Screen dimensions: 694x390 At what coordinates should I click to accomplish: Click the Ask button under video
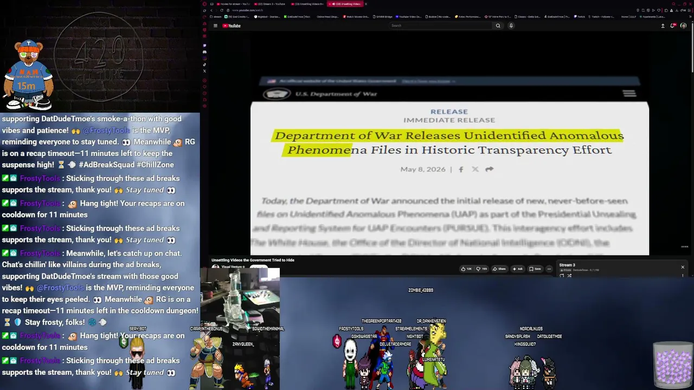[x=518, y=269]
